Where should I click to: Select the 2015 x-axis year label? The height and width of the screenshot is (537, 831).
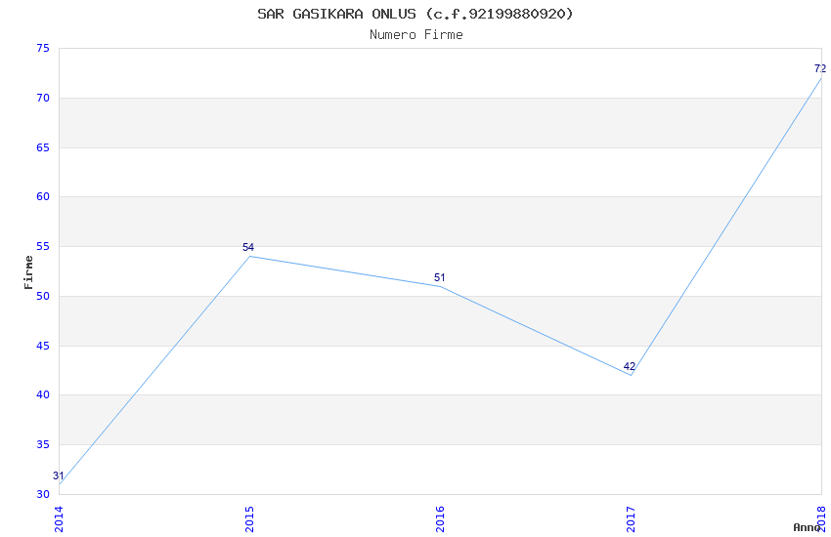(249, 519)
